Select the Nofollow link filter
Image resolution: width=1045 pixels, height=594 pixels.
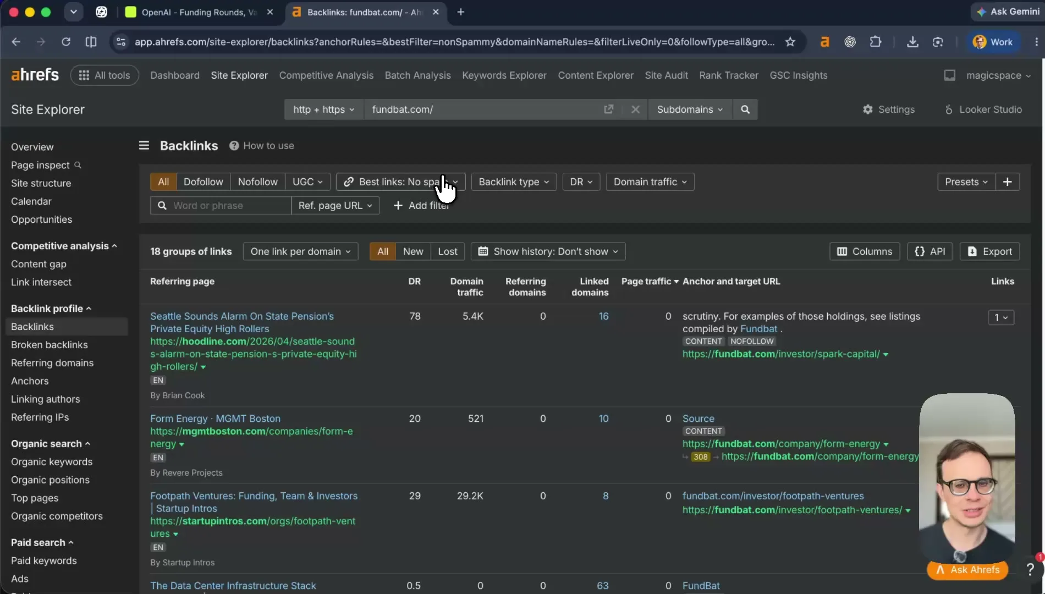[x=257, y=182]
